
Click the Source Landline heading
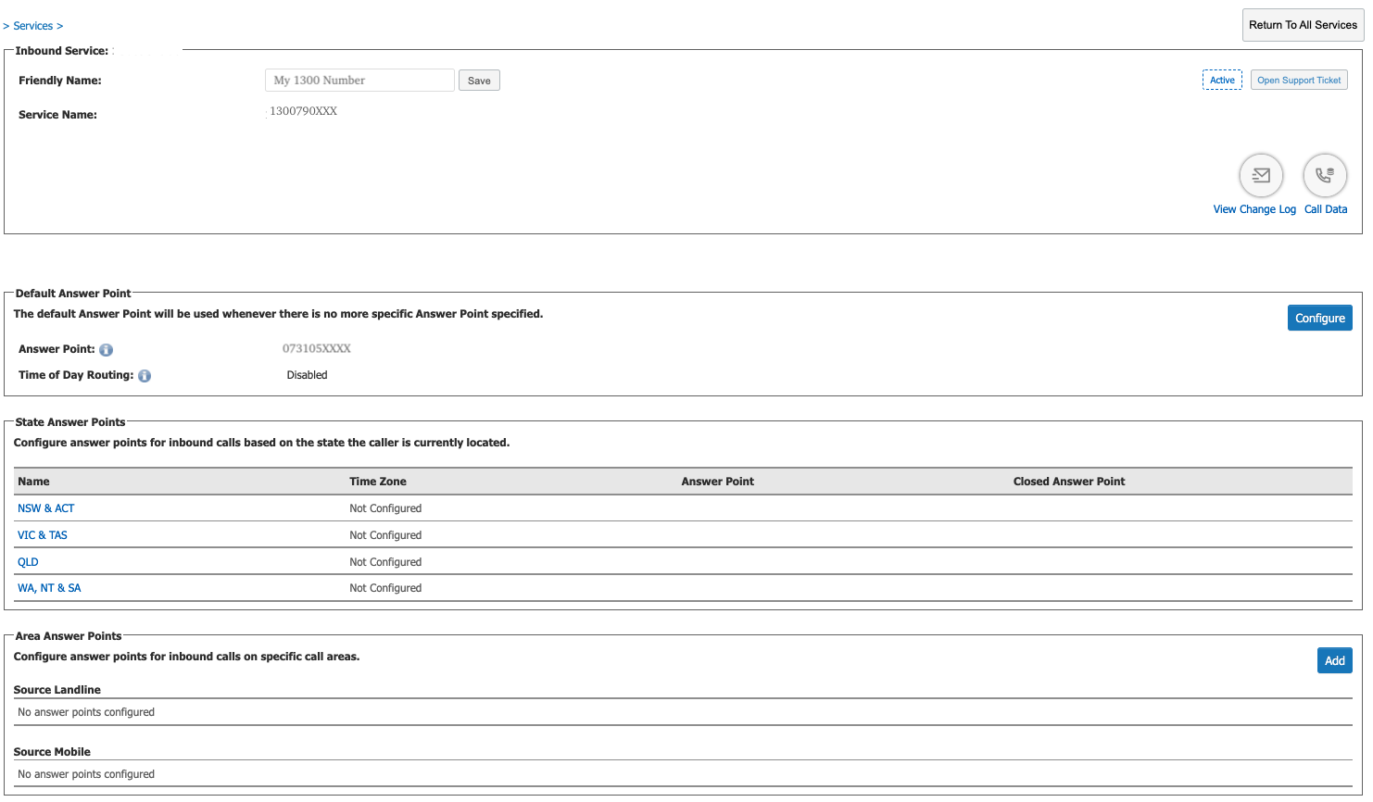pyautogui.click(x=57, y=690)
